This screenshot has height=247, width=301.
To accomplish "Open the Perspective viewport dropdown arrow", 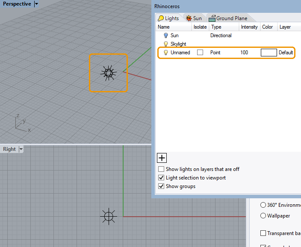I will coord(36,4).
